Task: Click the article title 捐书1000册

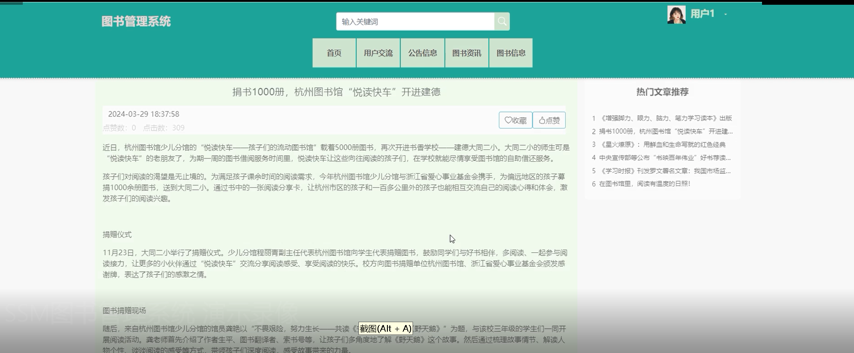Action: pyautogui.click(x=336, y=92)
